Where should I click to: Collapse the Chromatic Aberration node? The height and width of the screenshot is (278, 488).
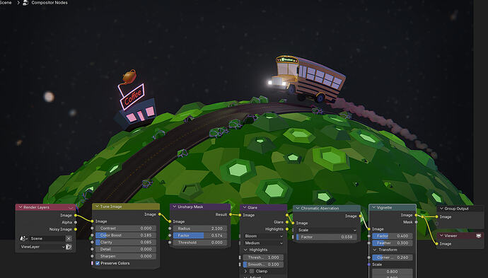coord(298,208)
